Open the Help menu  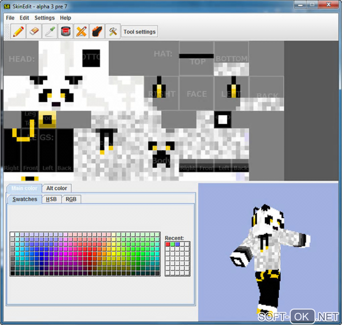(x=65, y=18)
